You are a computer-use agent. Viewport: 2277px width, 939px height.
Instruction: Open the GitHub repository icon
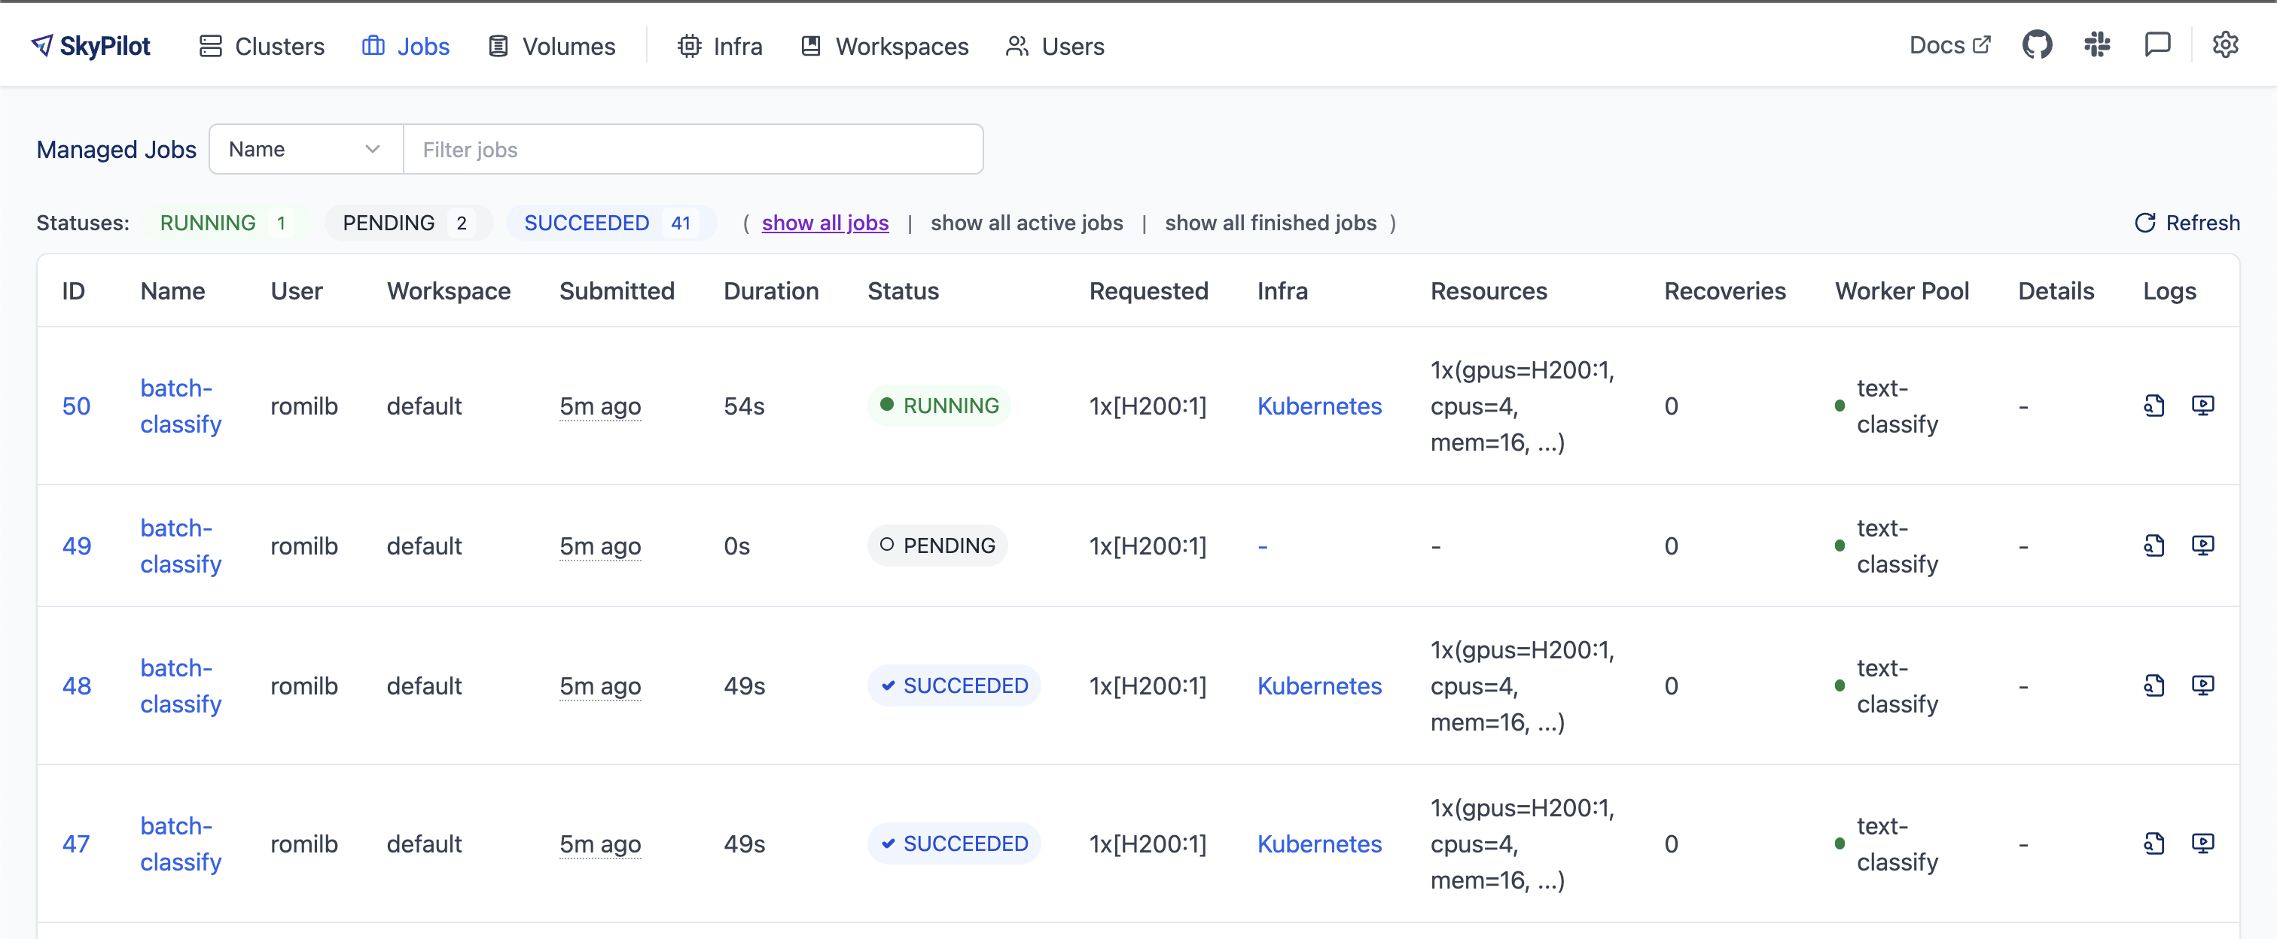[x=2037, y=45]
